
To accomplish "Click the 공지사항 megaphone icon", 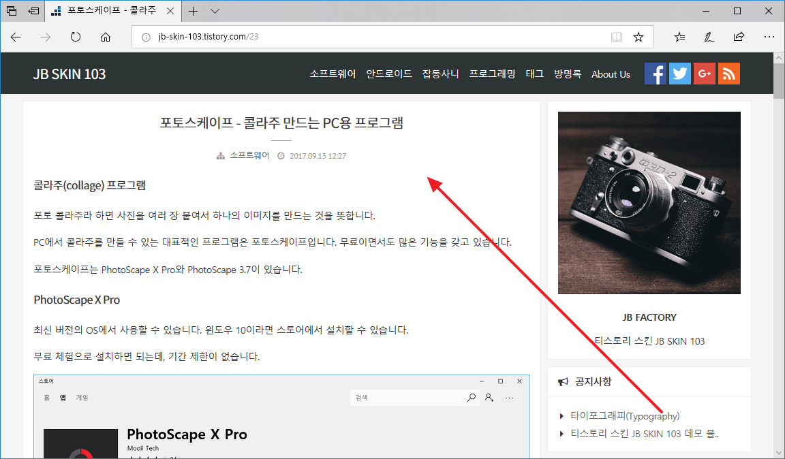I will 564,381.
